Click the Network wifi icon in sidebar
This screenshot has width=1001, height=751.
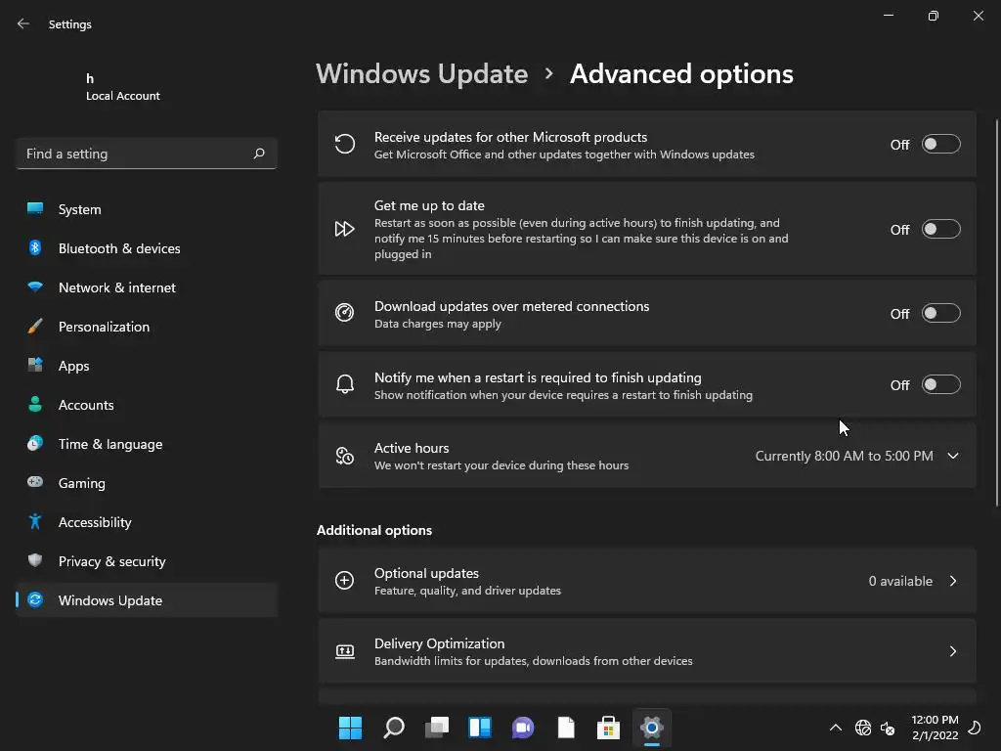click(x=35, y=287)
